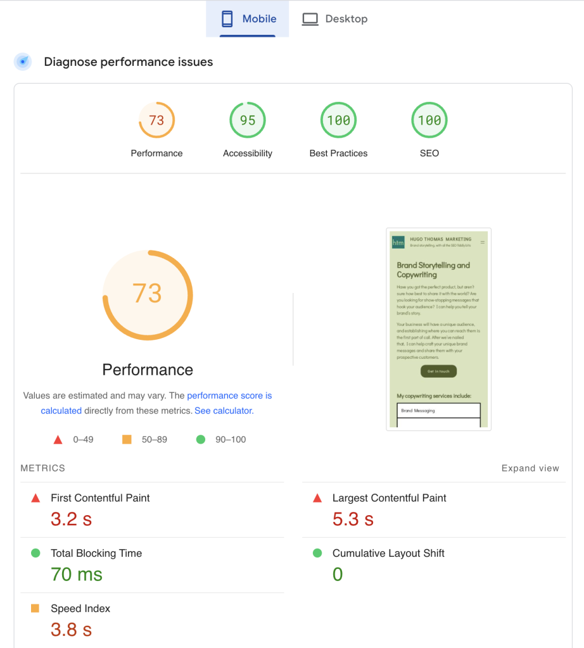This screenshot has height=648, width=584.
Task: Expand view of the metrics section
Action: (530, 468)
